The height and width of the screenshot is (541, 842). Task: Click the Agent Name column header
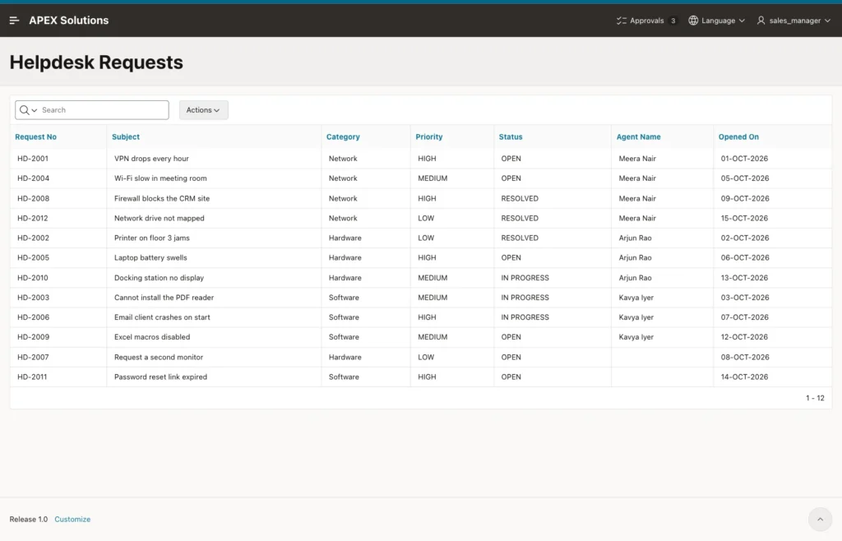coord(638,136)
